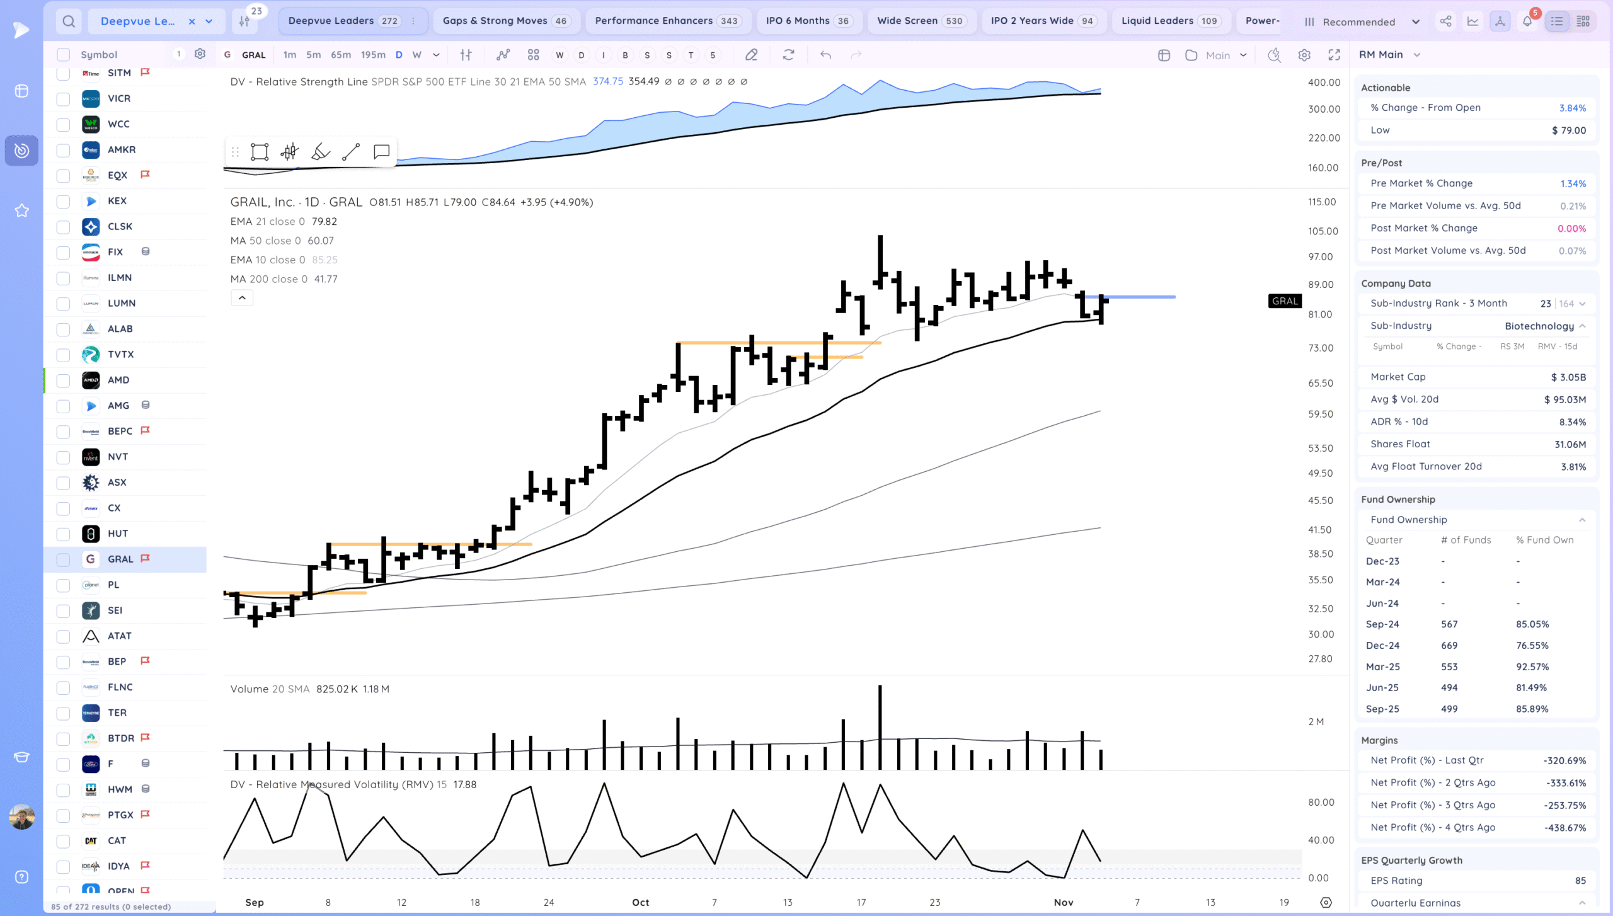Expand the RM Main panel dropdown
This screenshot has width=1613, height=916.
point(1416,55)
